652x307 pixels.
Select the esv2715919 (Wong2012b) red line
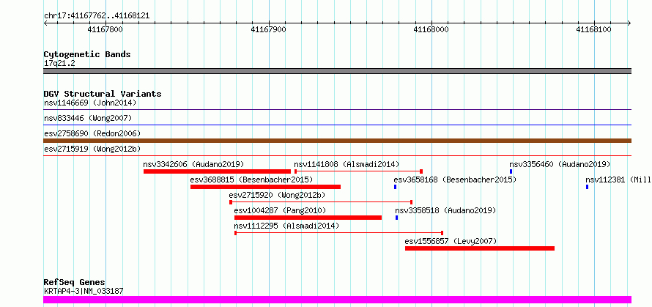337,156
